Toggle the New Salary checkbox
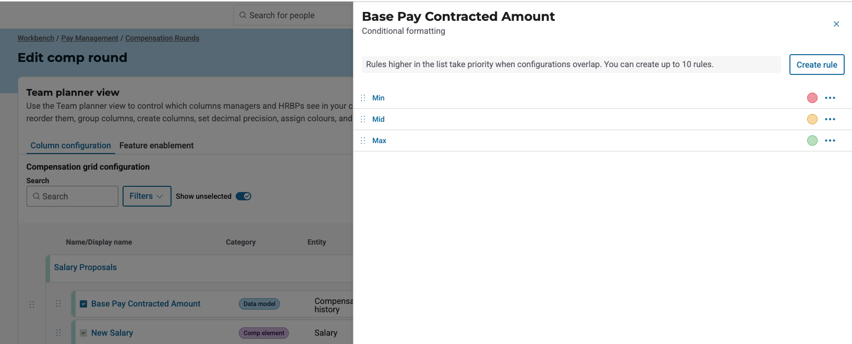Image resolution: width=852 pixels, height=344 pixels. coord(83,333)
